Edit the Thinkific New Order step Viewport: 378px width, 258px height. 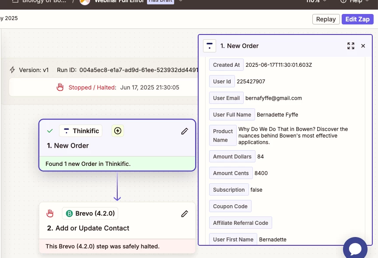point(185,131)
